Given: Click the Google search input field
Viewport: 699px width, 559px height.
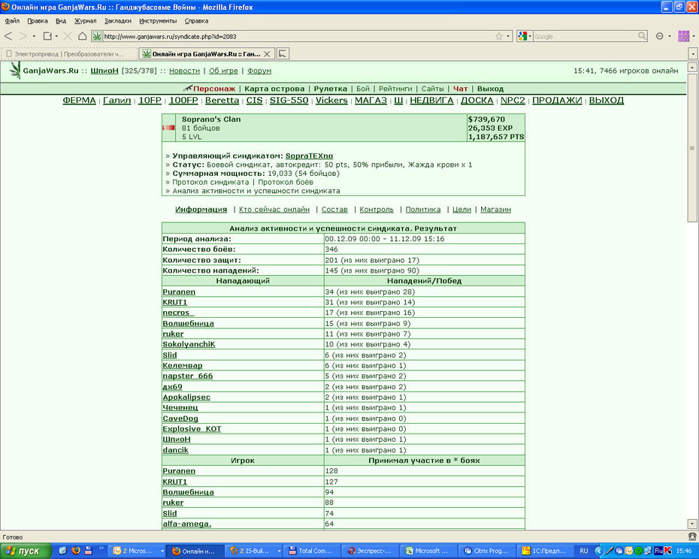Looking at the screenshot, I should [x=585, y=37].
